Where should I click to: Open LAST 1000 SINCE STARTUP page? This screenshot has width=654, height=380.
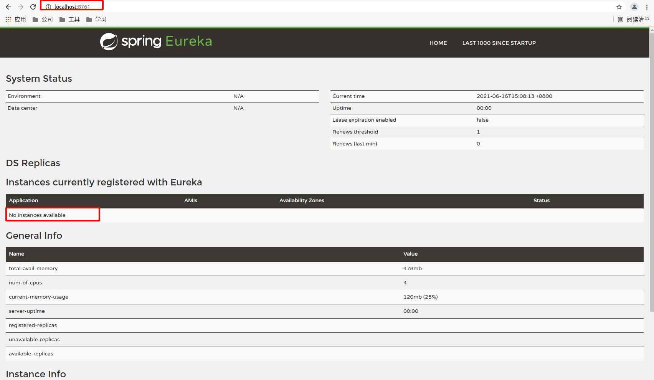499,43
